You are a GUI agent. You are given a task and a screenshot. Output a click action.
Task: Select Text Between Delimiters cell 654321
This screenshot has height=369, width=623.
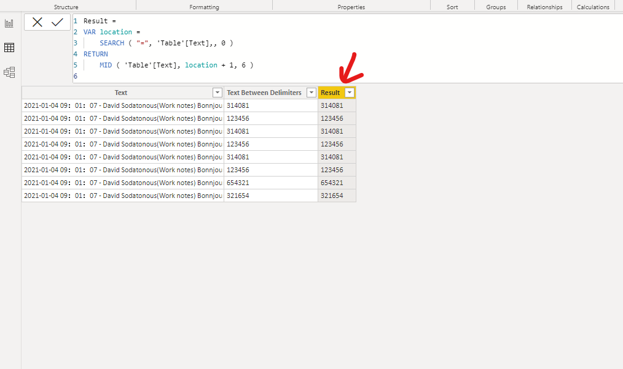pyautogui.click(x=271, y=183)
